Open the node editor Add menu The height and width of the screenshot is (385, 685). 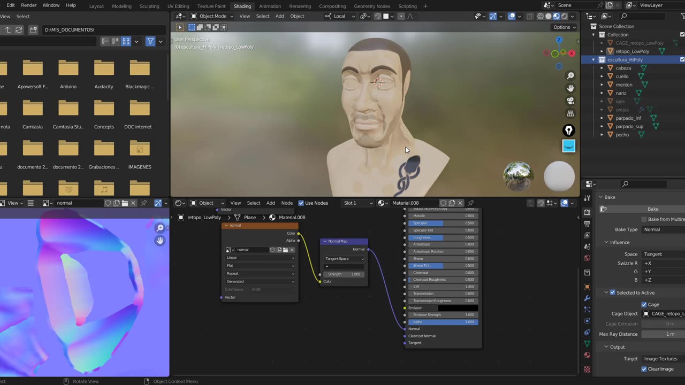coord(271,203)
